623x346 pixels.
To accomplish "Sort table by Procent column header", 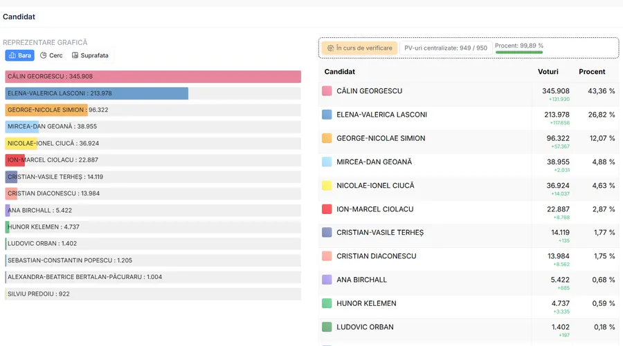I will (592, 72).
